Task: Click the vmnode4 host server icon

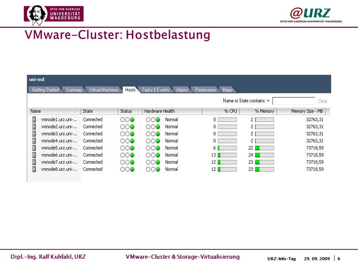Action: pyautogui.click(x=34, y=141)
